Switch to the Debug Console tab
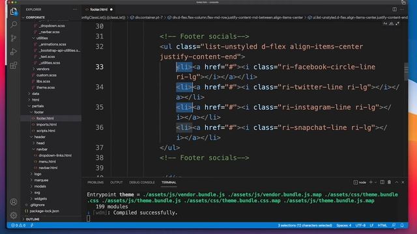This screenshot has height=234, width=417. click(x=142, y=182)
